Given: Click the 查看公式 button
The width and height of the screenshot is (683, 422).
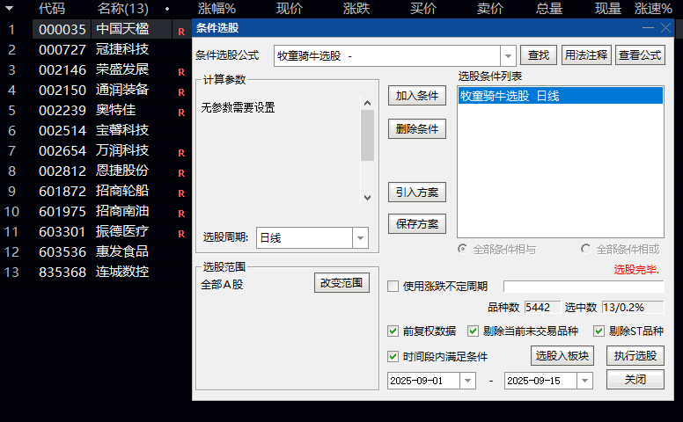Looking at the screenshot, I should pos(640,55).
